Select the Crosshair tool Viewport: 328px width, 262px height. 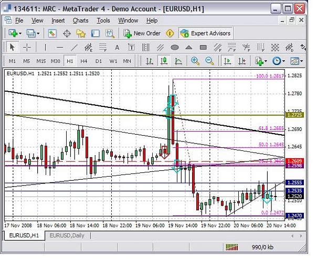(27, 48)
